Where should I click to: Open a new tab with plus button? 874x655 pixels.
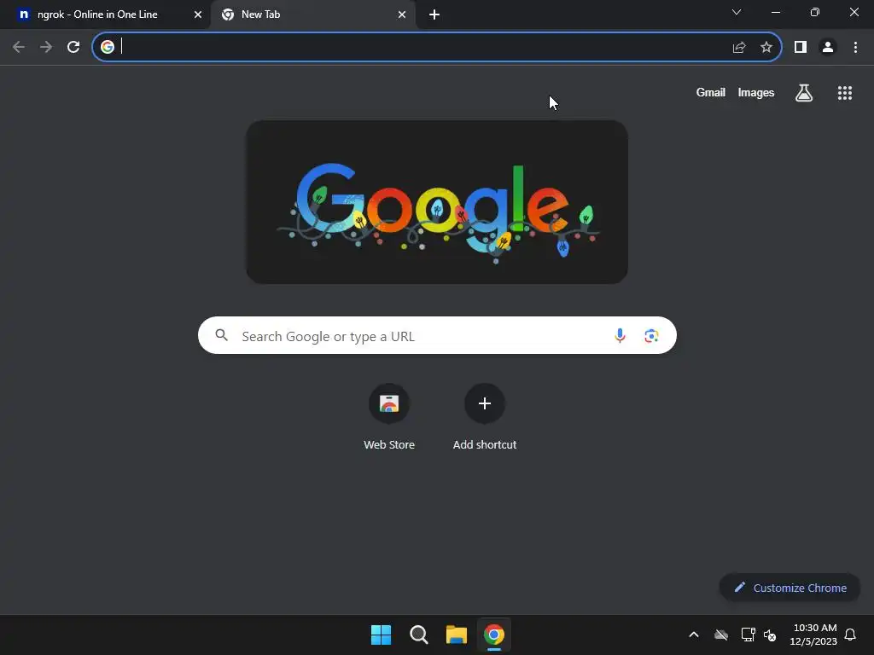(434, 15)
